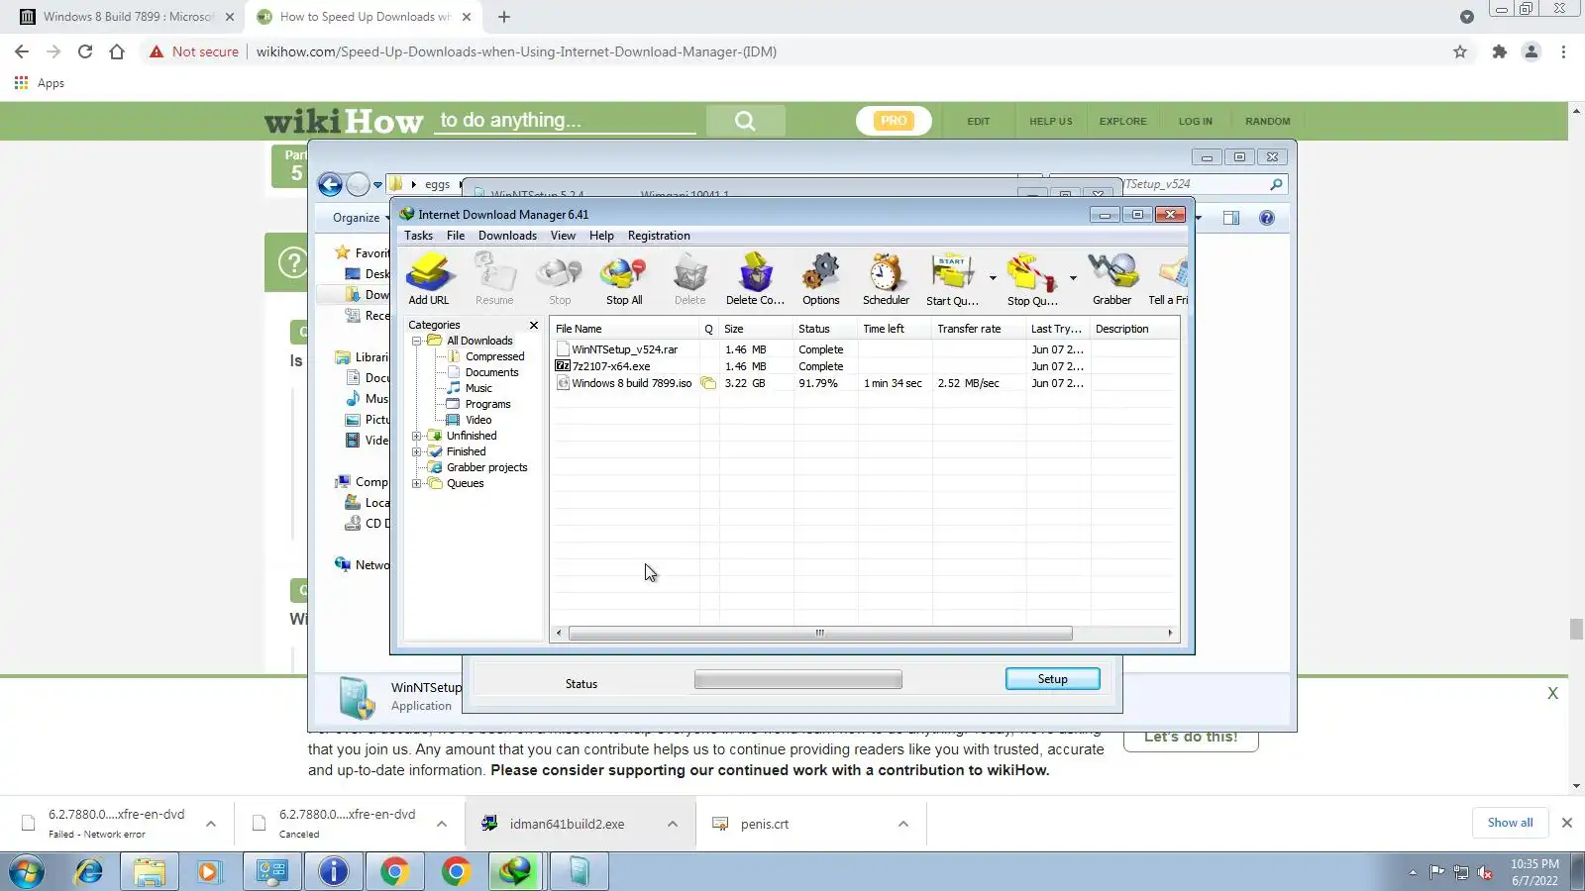
Task: Click the Explorer window's back arrow
Action: point(330,184)
